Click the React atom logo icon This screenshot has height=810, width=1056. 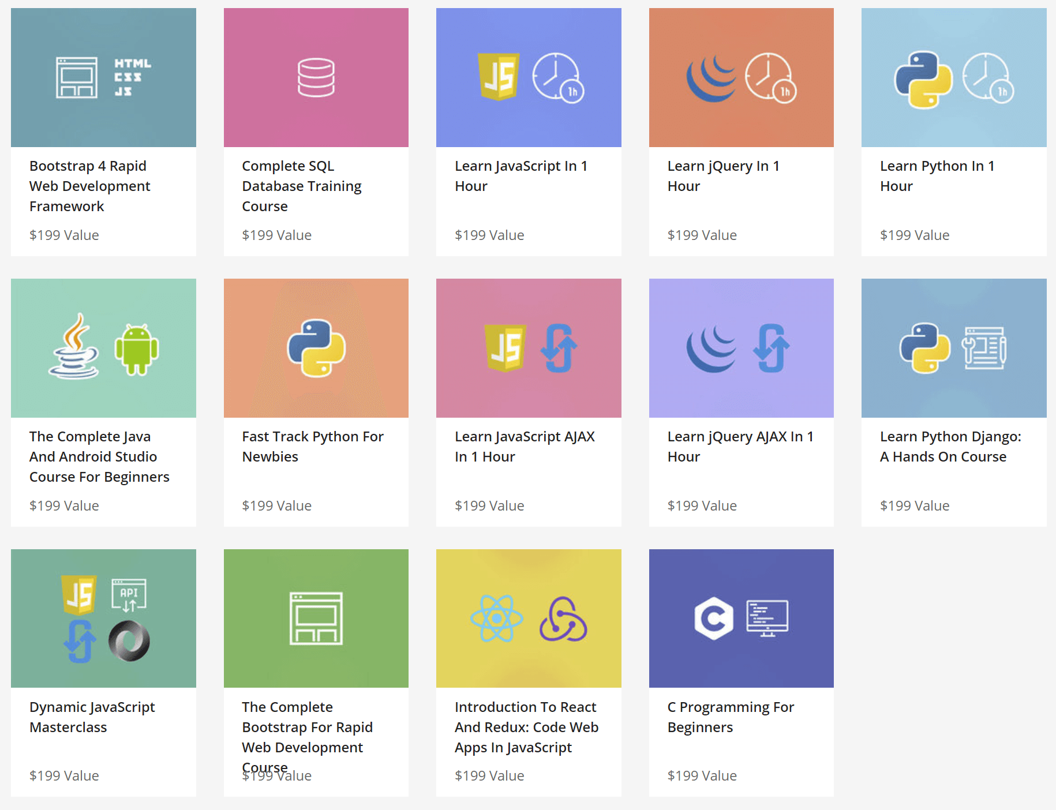(496, 618)
